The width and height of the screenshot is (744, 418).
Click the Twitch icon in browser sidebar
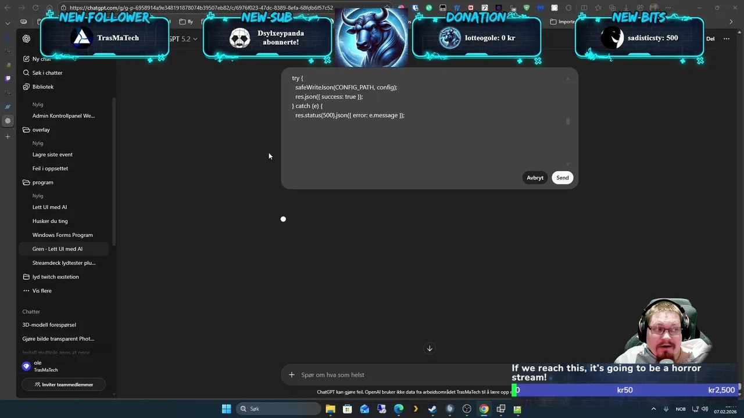(x=8, y=78)
